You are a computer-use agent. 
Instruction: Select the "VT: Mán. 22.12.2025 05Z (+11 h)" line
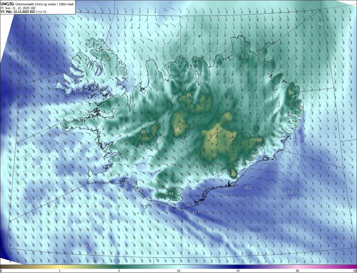coord(23,12)
